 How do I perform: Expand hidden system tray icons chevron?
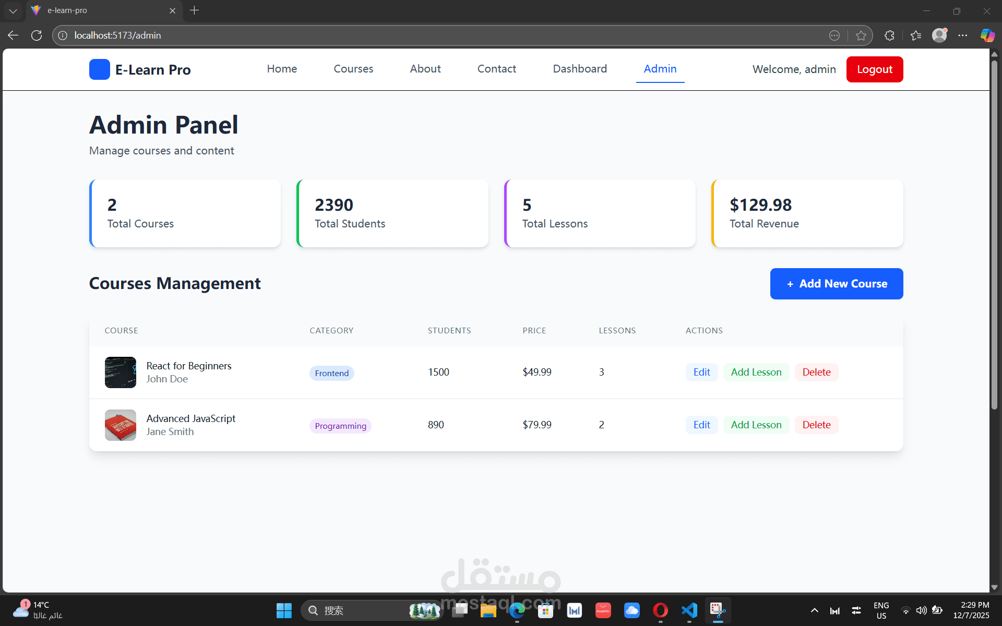pos(814,610)
